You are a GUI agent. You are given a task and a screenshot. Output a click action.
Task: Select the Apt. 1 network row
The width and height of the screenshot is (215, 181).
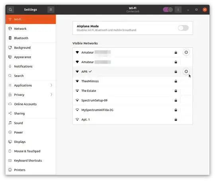coord(133,119)
